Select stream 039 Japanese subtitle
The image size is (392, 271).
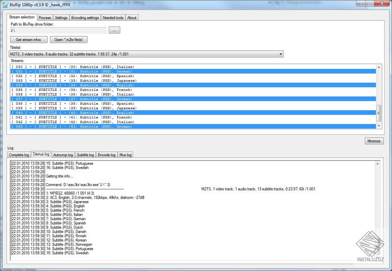pyautogui.click(x=193, y=108)
